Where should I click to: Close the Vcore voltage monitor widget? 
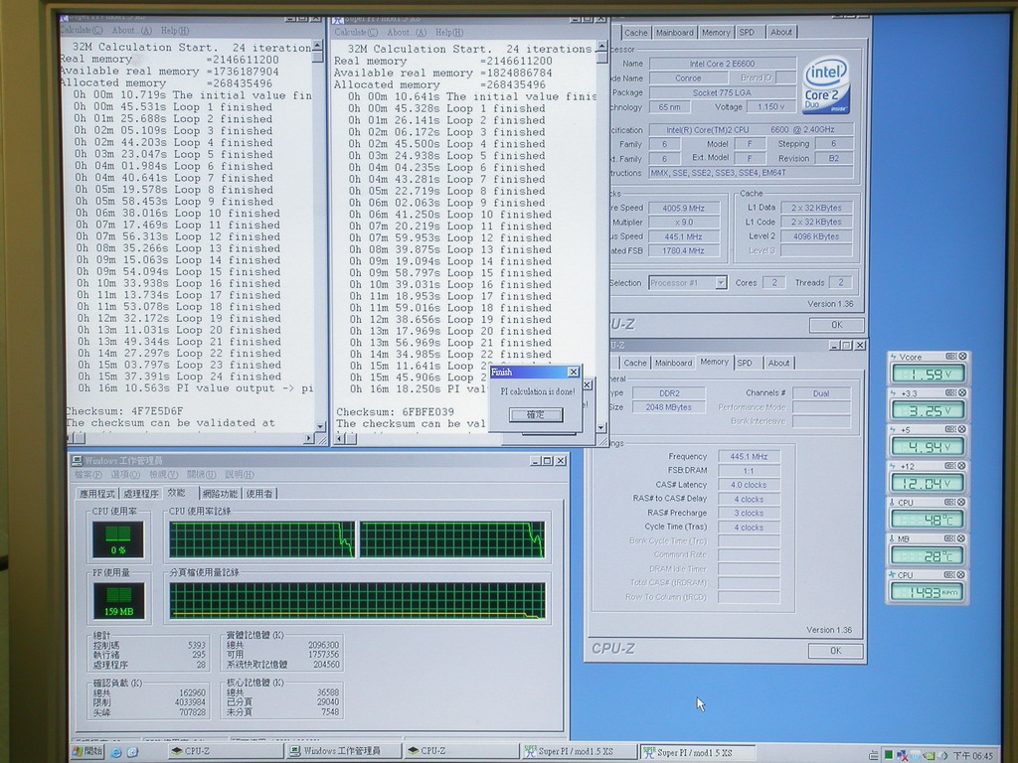coord(961,357)
